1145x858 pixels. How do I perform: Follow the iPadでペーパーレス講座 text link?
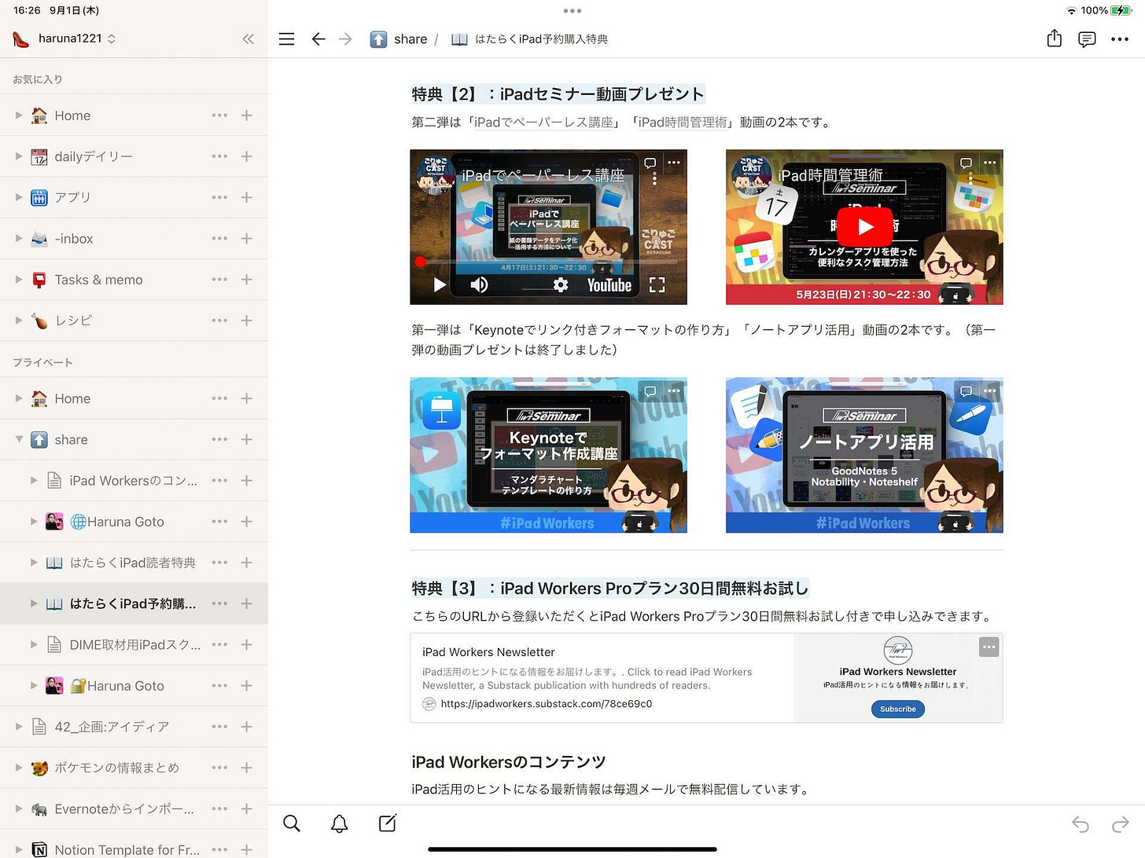tap(543, 123)
